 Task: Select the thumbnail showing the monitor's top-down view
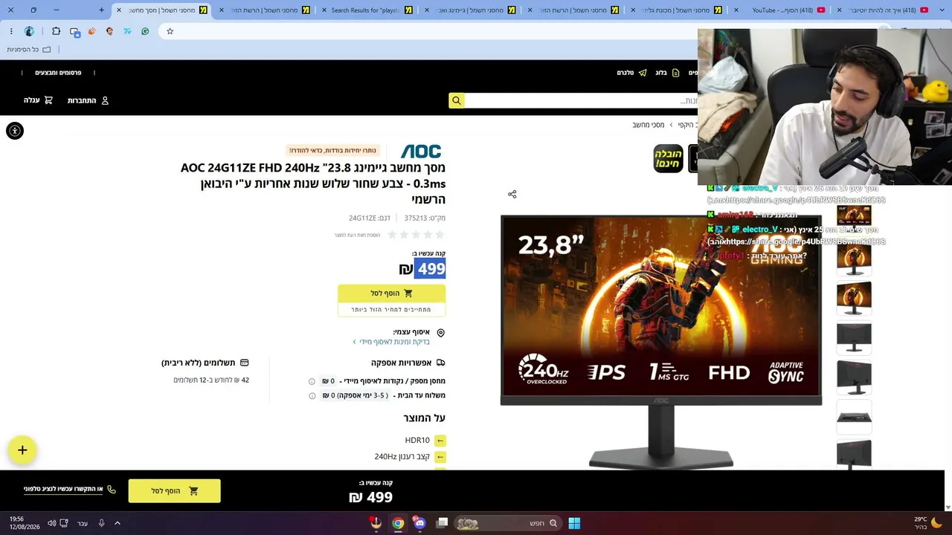pos(854,416)
